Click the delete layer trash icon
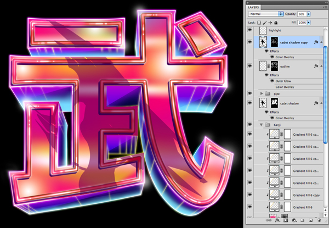 (319, 220)
